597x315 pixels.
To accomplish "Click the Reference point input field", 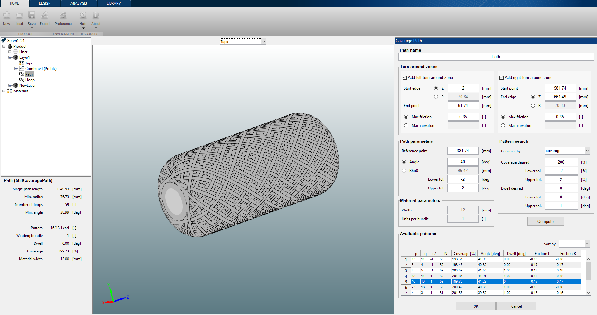I will (463, 151).
